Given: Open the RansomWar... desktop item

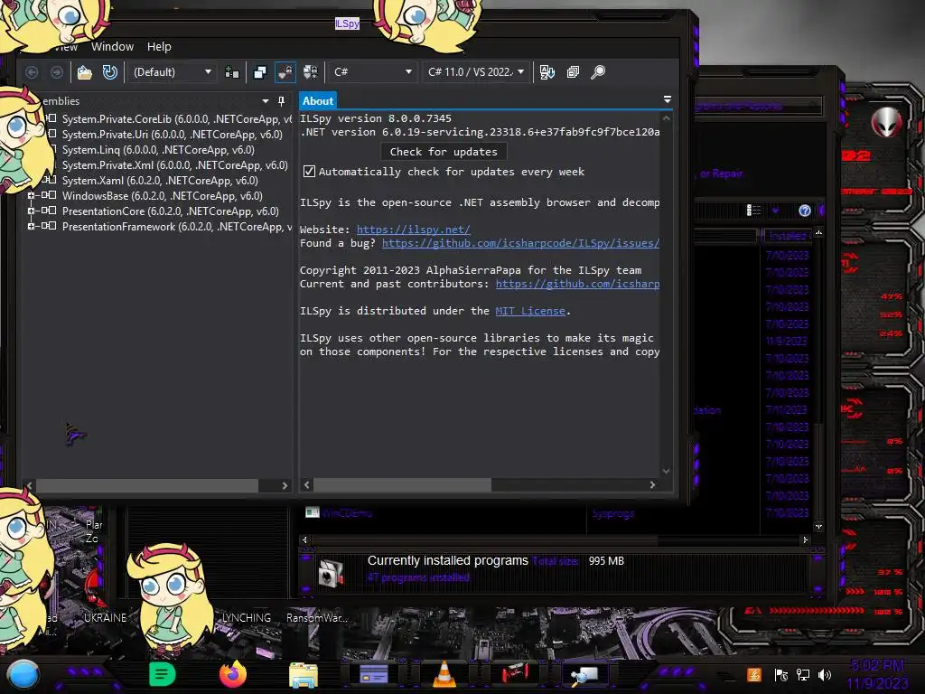Looking at the screenshot, I should 317,617.
